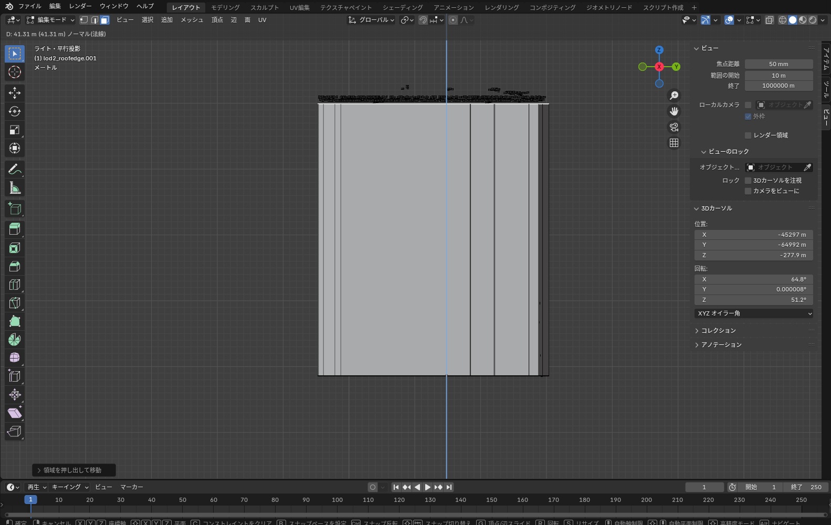Image resolution: width=831 pixels, height=525 pixels.
Task: Toggle proportional editing button
Action: click(453, 20)
